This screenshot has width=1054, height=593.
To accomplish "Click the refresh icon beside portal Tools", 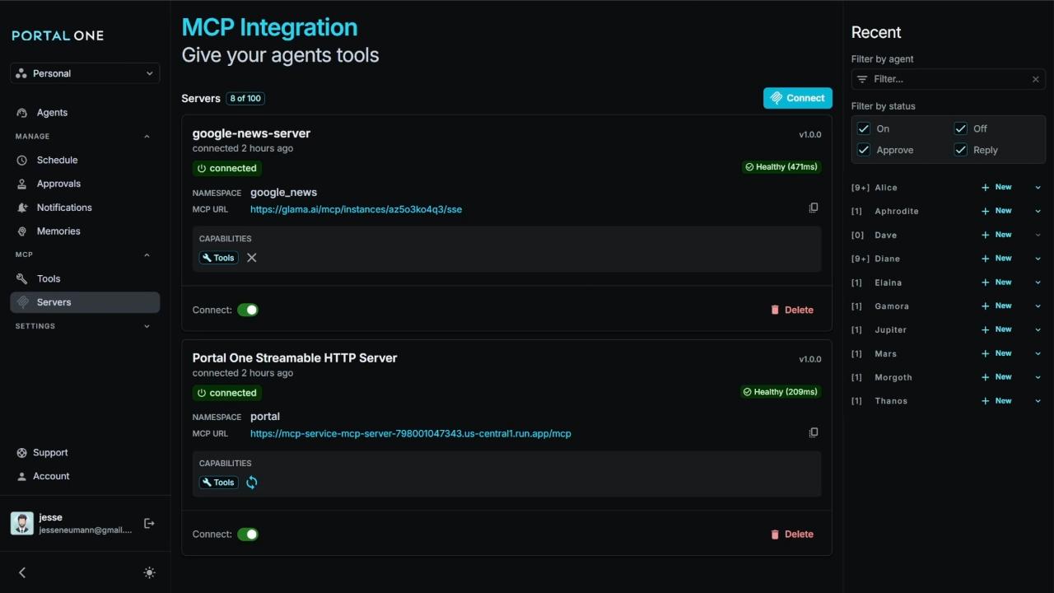I will coord(252,483).
